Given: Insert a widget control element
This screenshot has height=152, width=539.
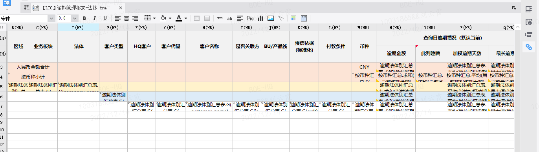Looking at the screenshot, I should (x=220, y=18).
